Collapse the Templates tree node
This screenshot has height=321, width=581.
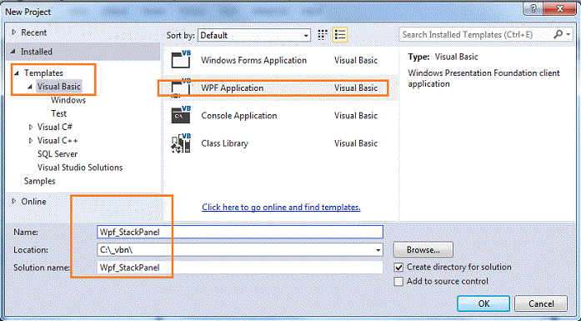click(x=17, y=73)
